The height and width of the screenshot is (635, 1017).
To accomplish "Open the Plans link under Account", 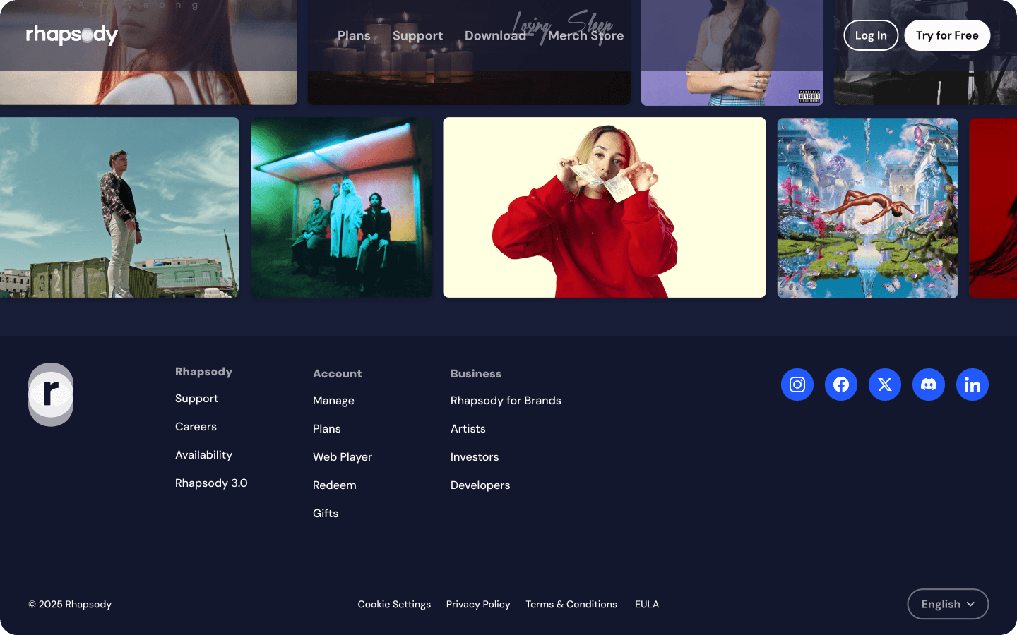I will click(x=326, y=429).
